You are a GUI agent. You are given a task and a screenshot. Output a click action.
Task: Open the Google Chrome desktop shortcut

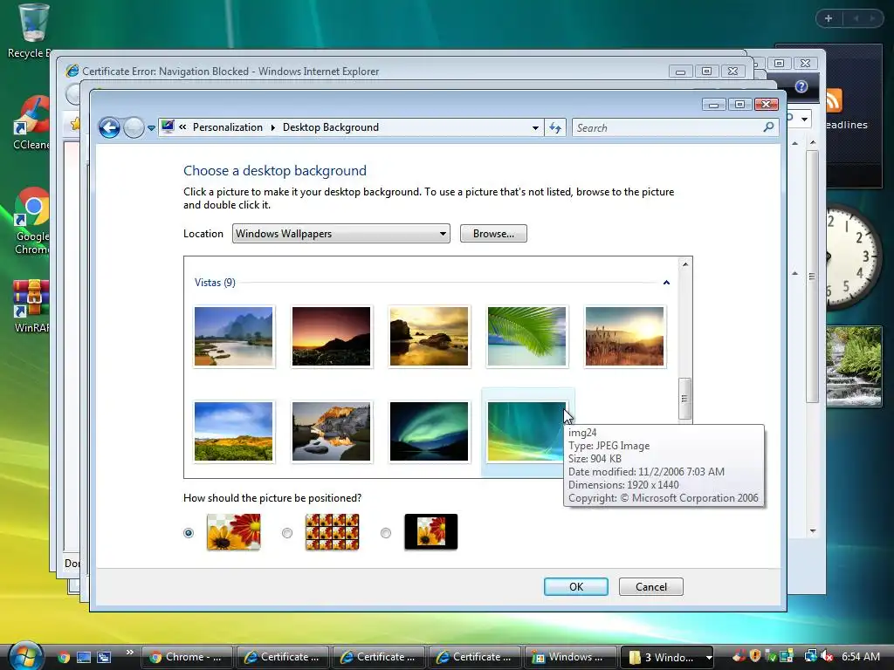(x=32, y=221)
